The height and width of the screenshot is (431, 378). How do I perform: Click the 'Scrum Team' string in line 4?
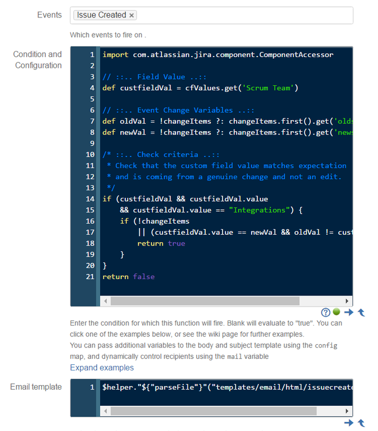[x=268, y=88]
